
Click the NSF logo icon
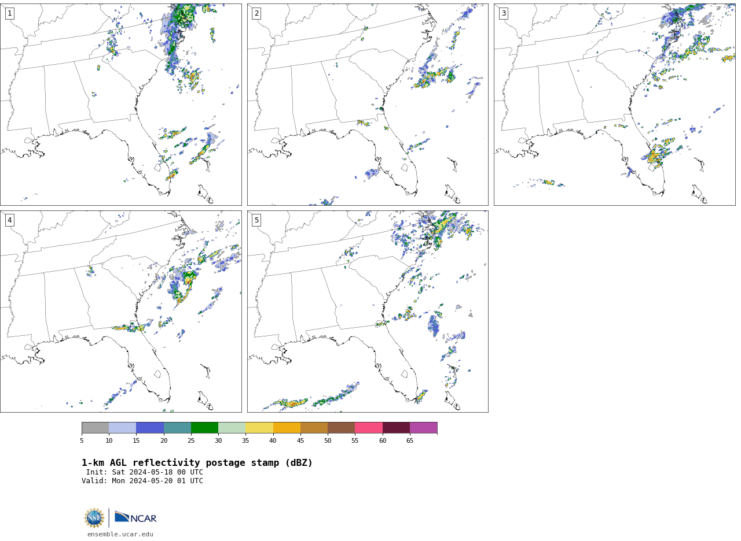[x=94, y=518]
